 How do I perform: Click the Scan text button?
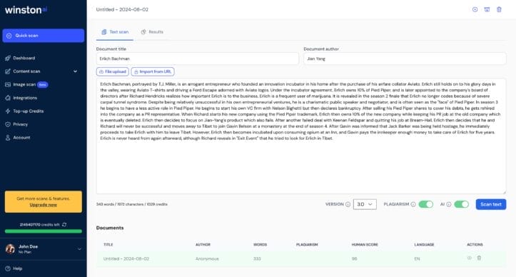point(490,204)
